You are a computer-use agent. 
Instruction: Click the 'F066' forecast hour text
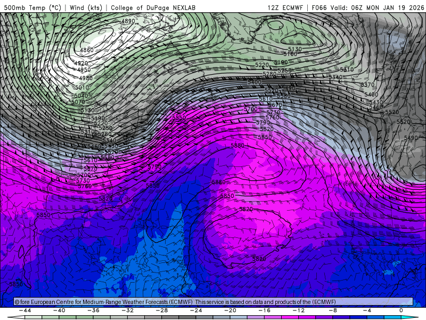[319, 7]
